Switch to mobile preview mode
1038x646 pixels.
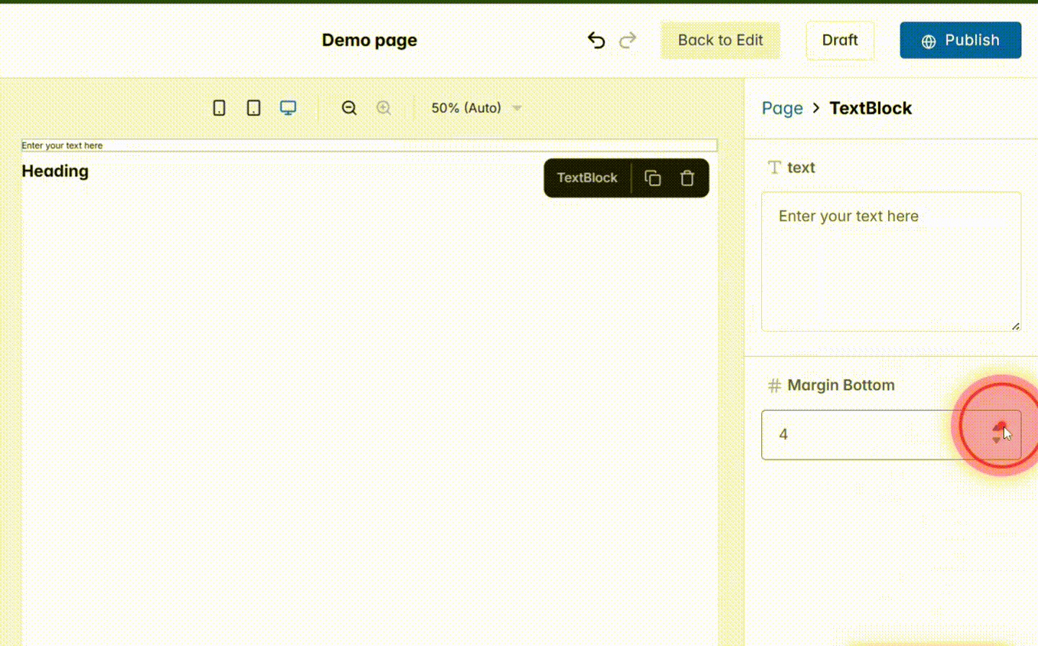(219, 107)
